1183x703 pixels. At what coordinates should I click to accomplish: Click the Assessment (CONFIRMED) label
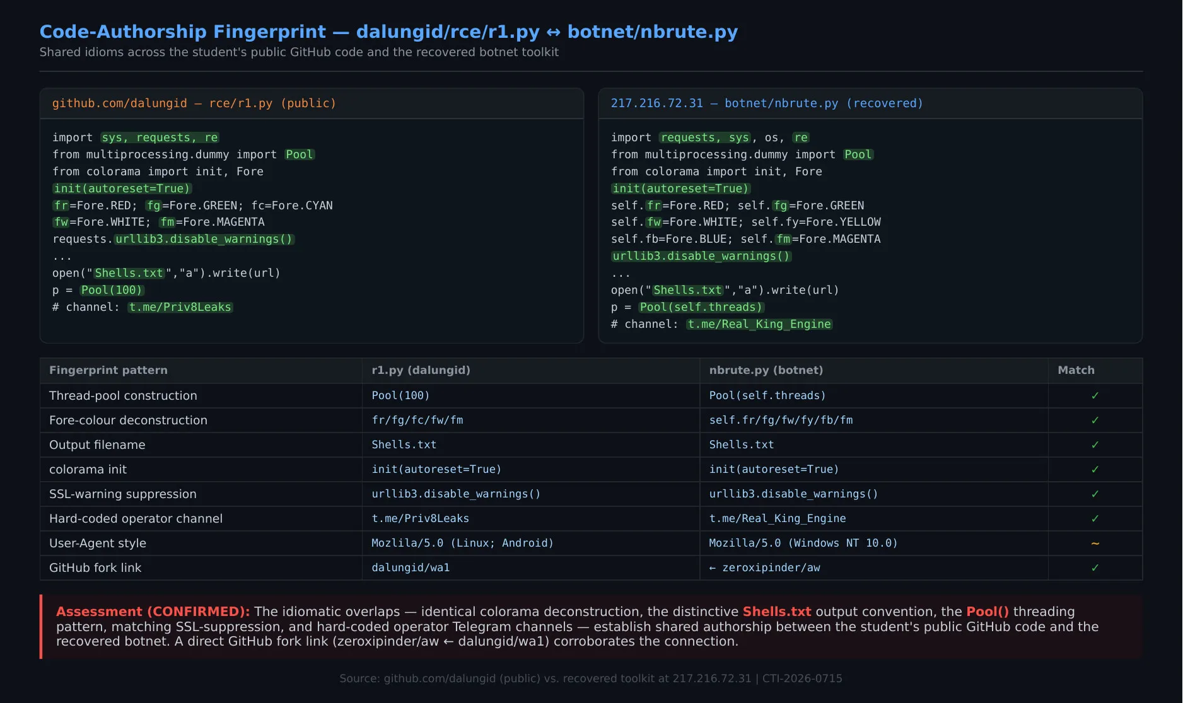click(153, 612)
